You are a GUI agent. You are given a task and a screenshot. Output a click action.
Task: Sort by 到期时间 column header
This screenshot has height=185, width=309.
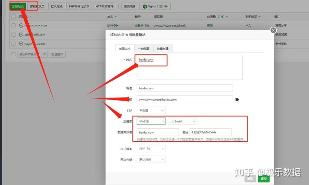pyautogui.click(x=253, y=17)
